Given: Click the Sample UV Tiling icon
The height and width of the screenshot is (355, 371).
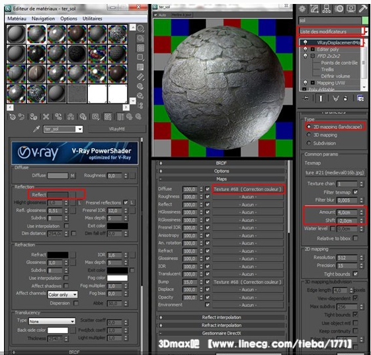Looking at the screenshot, I should click(140, 58).
